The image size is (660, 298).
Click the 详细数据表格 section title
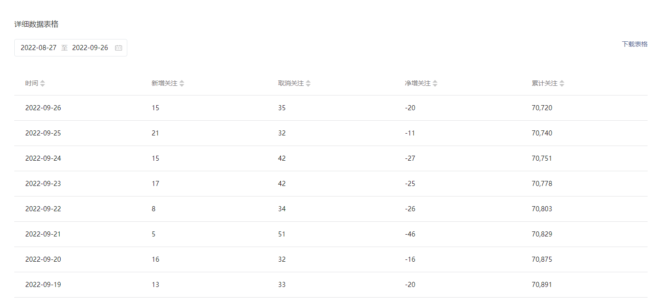click(36, 24)
